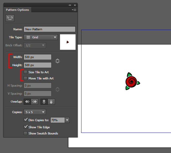Click the pattern swatch preview thumbnail
The width and height of the screenshot is (171, 153).
point(68,42)
